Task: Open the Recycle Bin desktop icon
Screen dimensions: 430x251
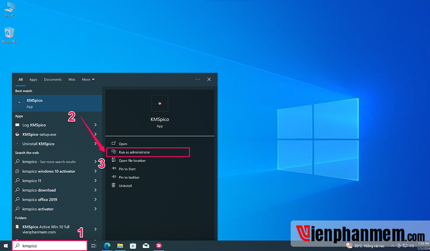Action: [9, 34]
